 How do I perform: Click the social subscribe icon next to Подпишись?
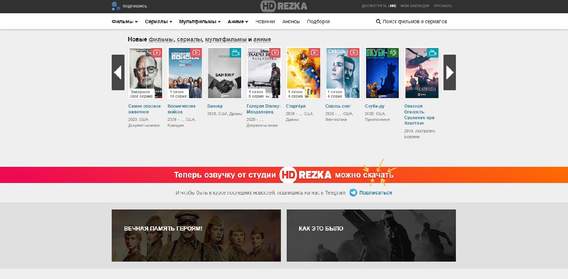click(x=116, y=6)
